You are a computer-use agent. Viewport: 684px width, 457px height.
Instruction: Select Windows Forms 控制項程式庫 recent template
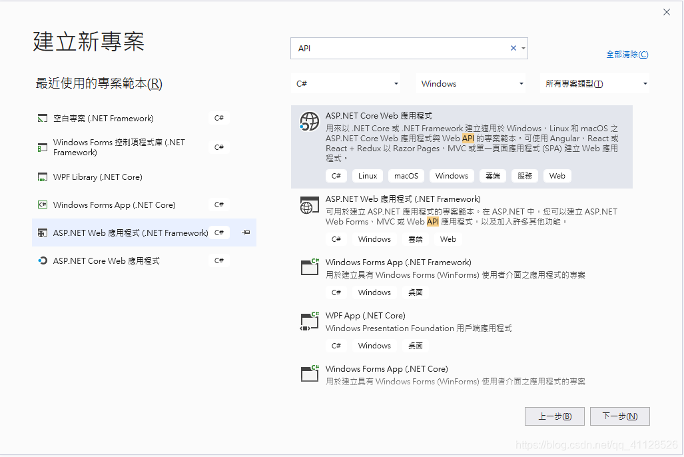click(144, 147)
